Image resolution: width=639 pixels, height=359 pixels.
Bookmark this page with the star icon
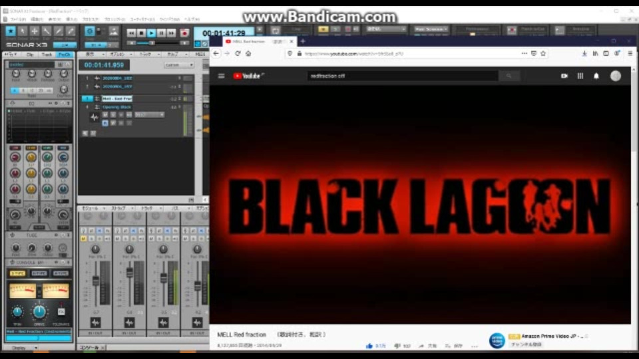543,53
